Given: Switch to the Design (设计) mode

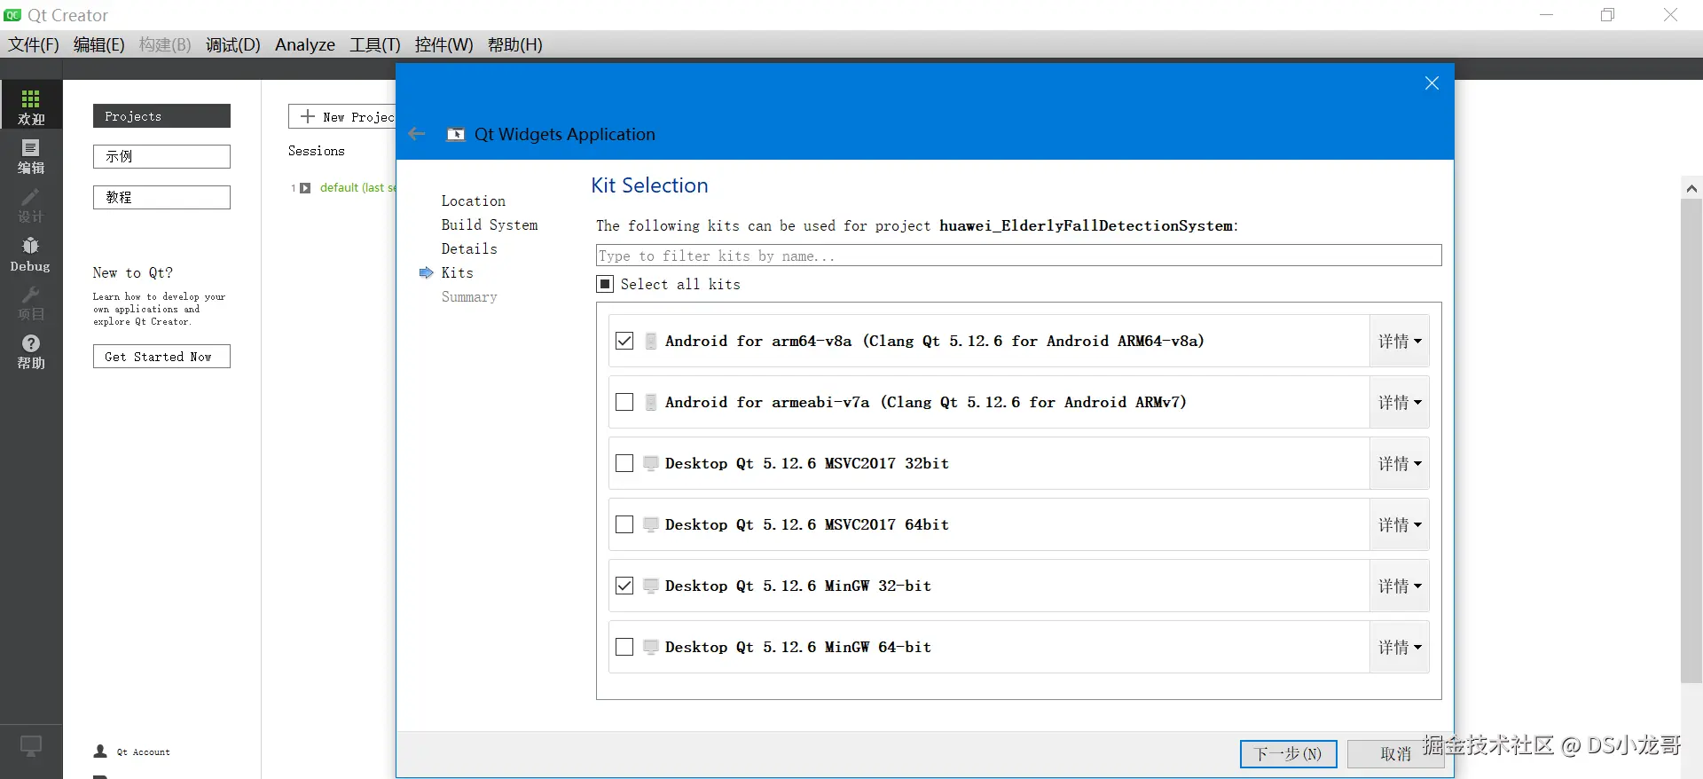Looking at the screenshot, I should point(31,205).
